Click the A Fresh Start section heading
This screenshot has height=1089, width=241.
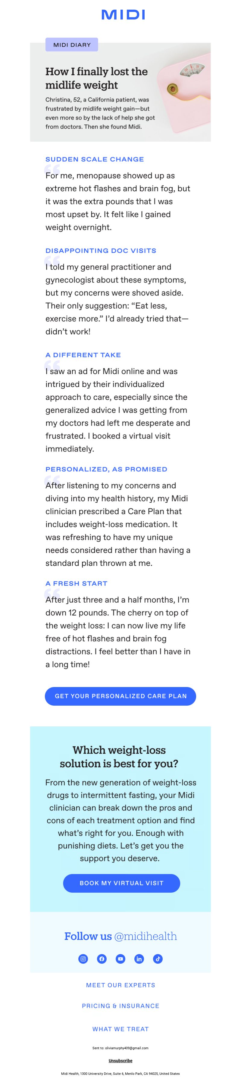(77, 583)
